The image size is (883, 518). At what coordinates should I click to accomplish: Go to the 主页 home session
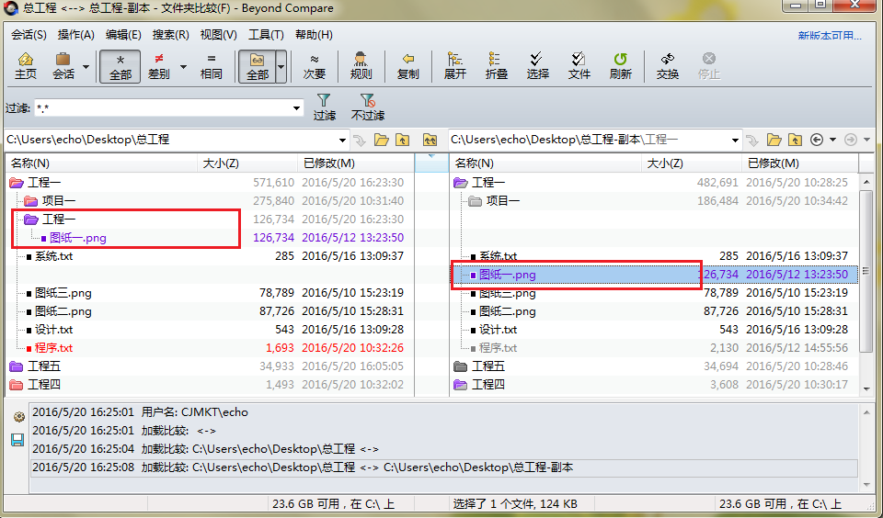[26, 66]
